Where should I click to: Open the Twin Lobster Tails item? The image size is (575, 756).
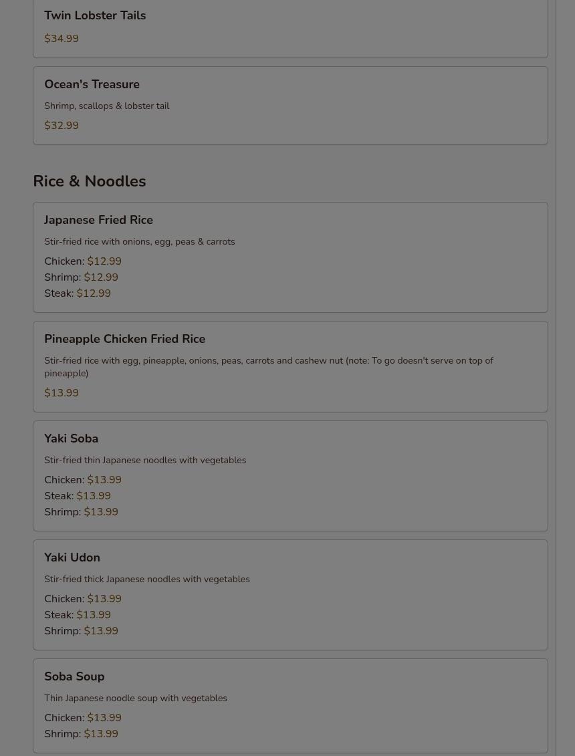tap(95, 15)
